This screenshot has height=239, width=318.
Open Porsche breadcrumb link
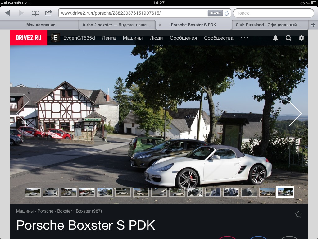(x=45, y=211)
